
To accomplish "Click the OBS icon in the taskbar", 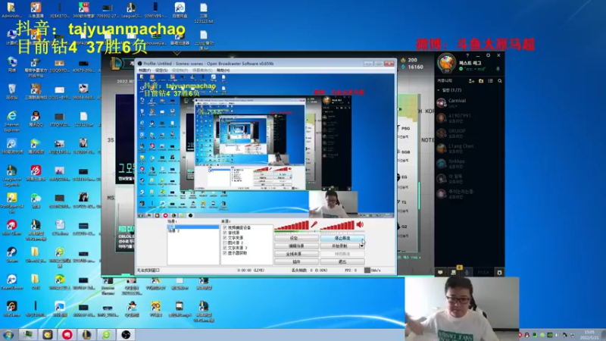I will coord(126,334).
